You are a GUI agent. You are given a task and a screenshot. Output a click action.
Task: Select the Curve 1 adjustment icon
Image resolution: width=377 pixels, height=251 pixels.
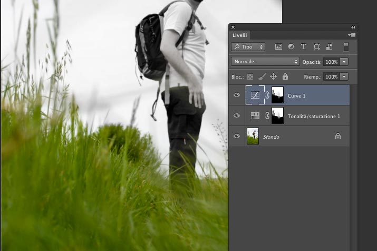tap(255, 95)
